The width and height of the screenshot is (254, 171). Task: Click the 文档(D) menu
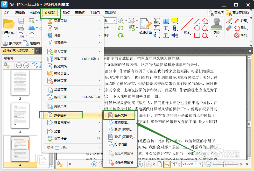tap(50, 13)
